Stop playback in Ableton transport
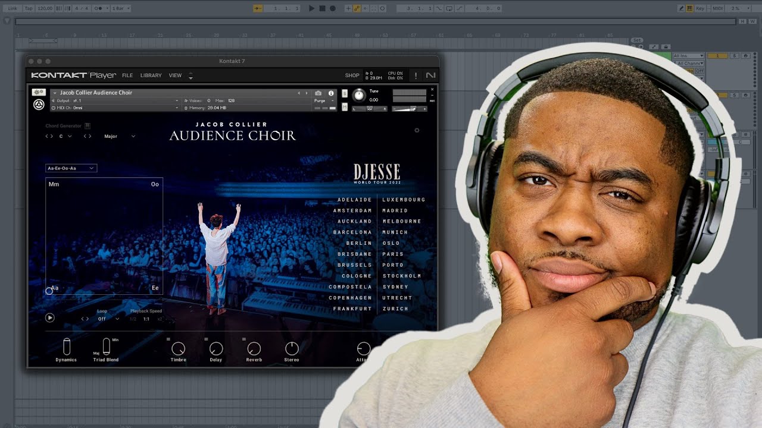Screen dimensions: 762x428 (x=322, y=8)
